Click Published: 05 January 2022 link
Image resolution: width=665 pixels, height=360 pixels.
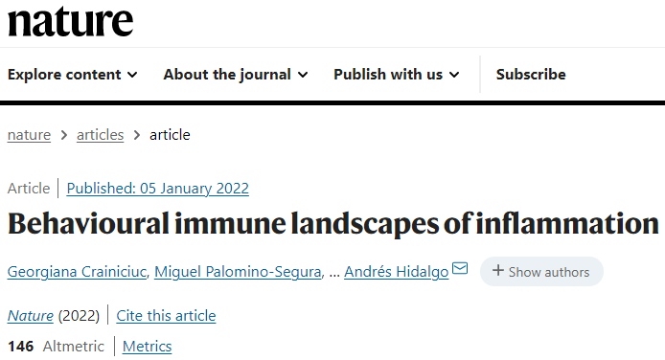coord(158,189)
